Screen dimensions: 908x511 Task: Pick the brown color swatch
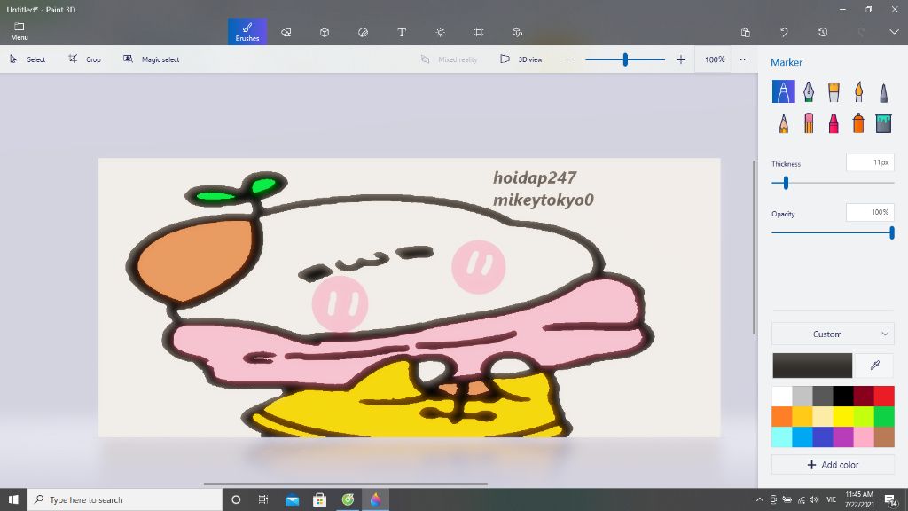point(884,436)
